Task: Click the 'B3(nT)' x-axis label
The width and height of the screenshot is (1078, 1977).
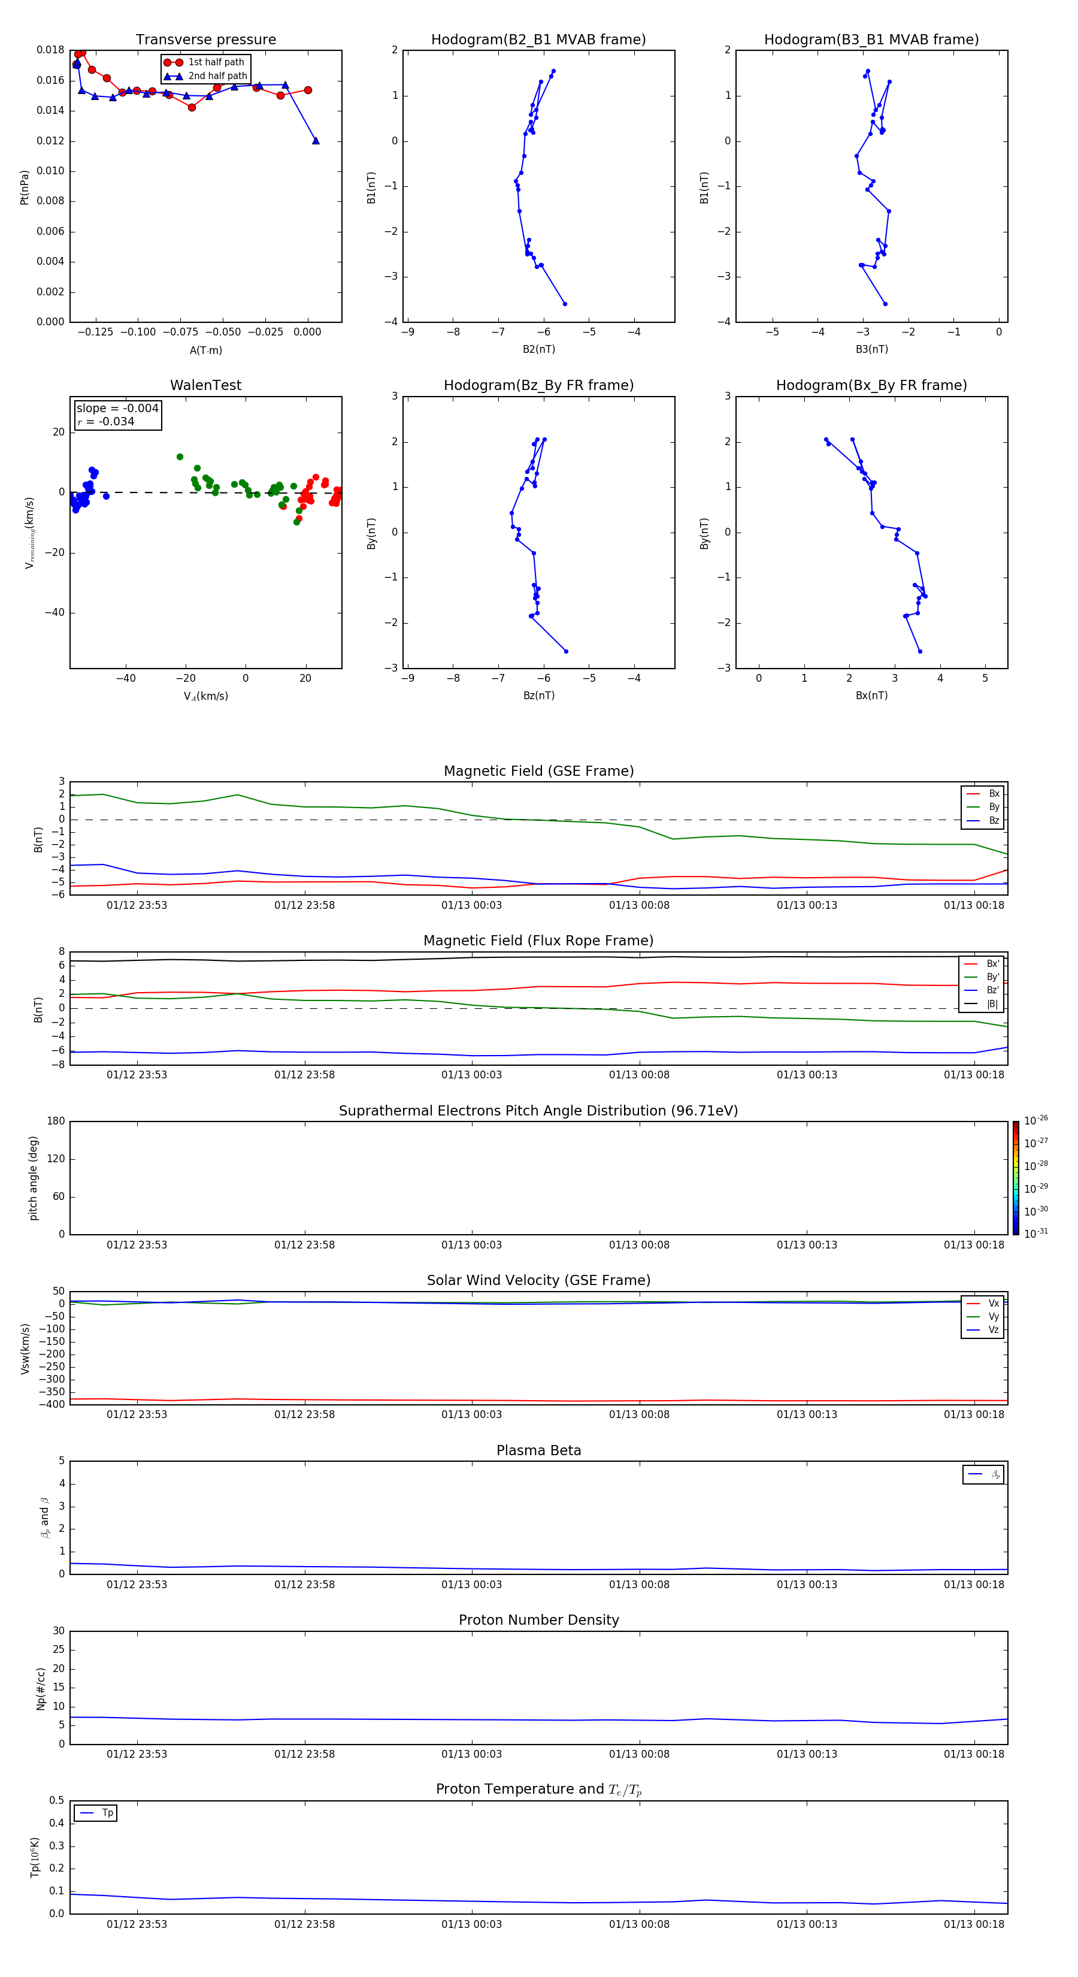Action: (871, 349)
